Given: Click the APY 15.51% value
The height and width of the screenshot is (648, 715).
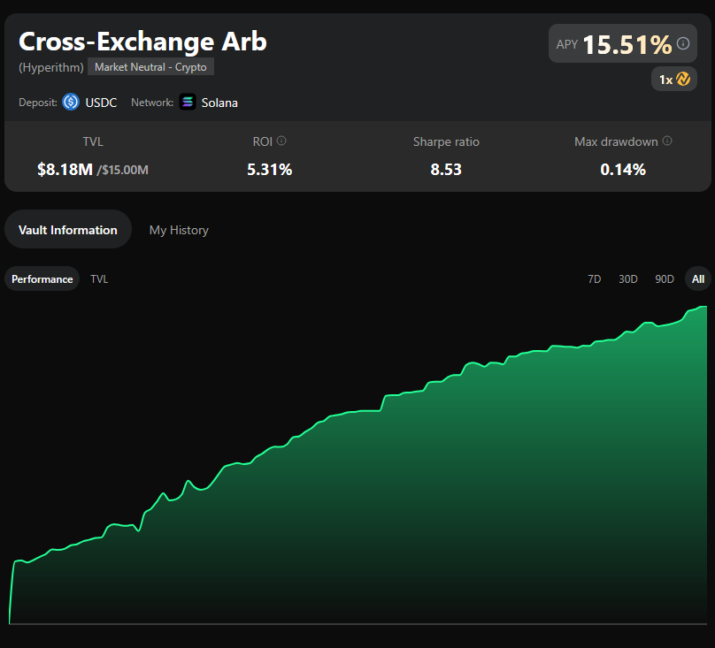Looking at the screenshot, I should coord(627,45).
